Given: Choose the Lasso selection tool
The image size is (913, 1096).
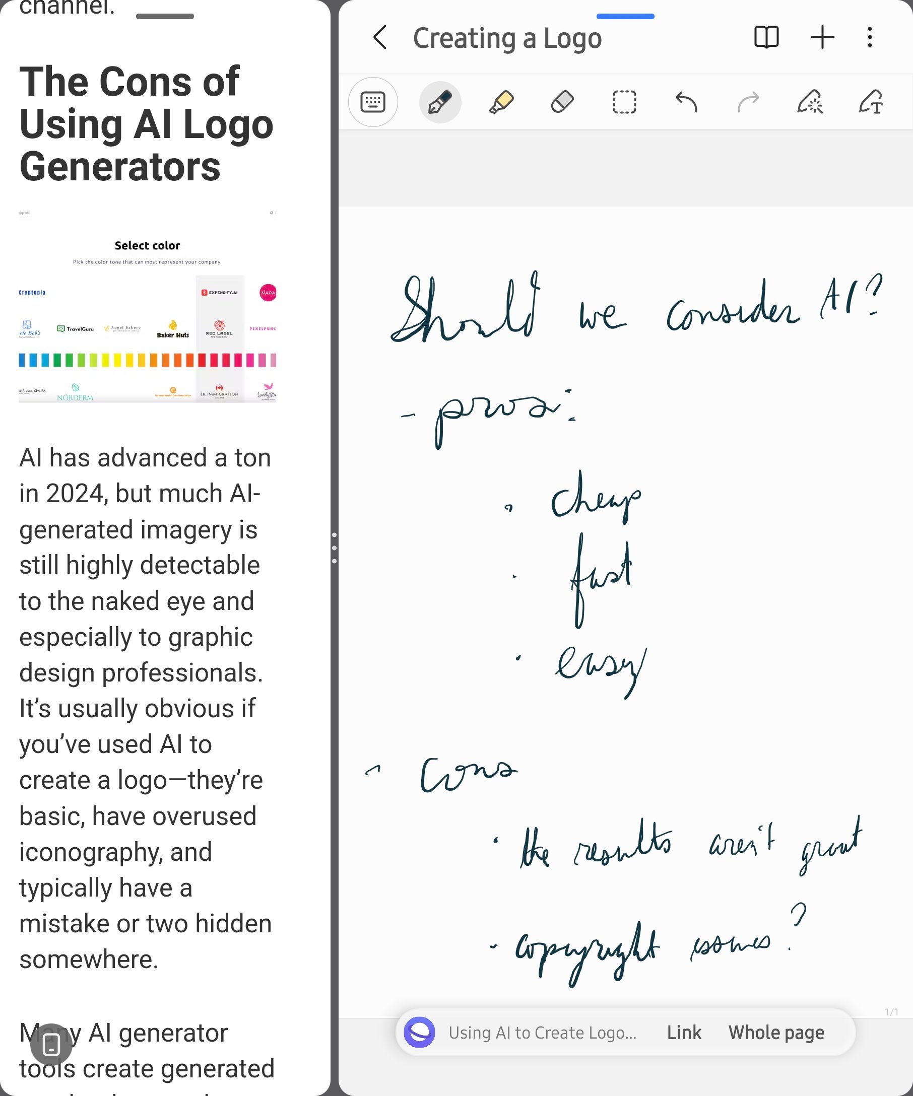Looking at the screenshot, I should click(x=624, y=102).
